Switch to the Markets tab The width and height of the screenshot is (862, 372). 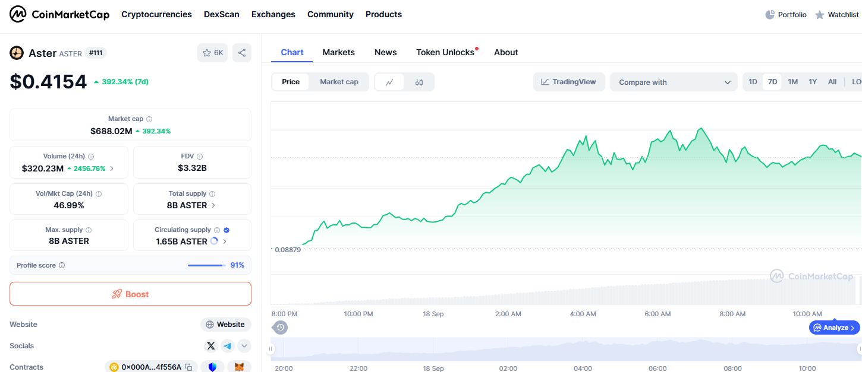point(339,52)
